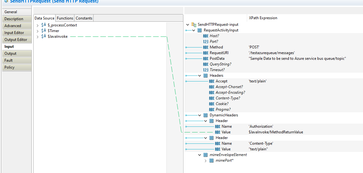Click the ABC icon beside PostData

click(x=206, y=59)
